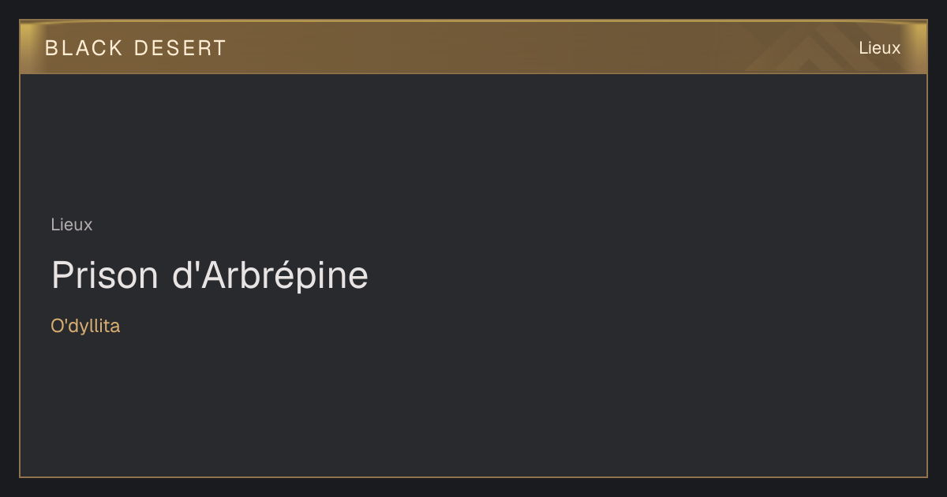
Task: Click the word BLACK in the logo
Action: (x=84, y=48)
